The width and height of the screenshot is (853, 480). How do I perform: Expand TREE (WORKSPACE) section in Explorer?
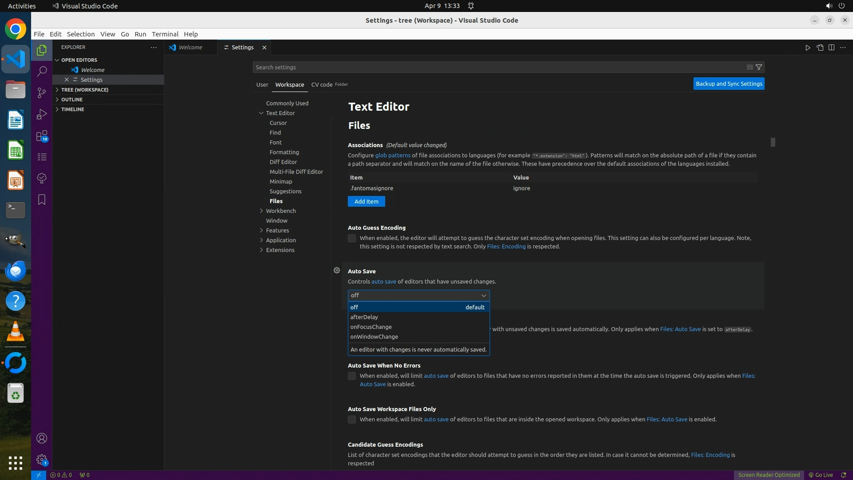(84, 90)
